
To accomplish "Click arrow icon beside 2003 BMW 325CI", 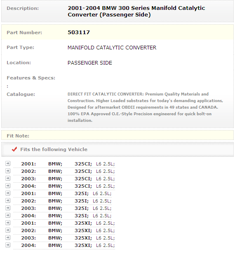I will 8,178.
